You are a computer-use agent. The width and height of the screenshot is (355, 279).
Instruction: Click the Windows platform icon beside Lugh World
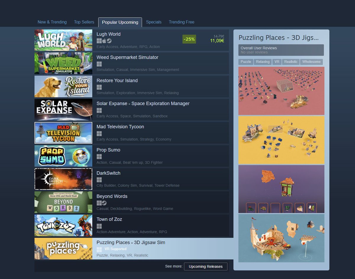[99, 41]
